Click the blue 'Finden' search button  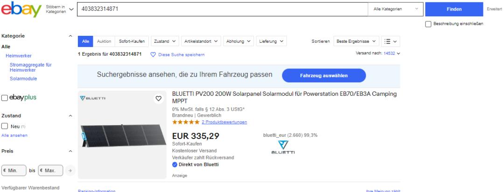454,9
